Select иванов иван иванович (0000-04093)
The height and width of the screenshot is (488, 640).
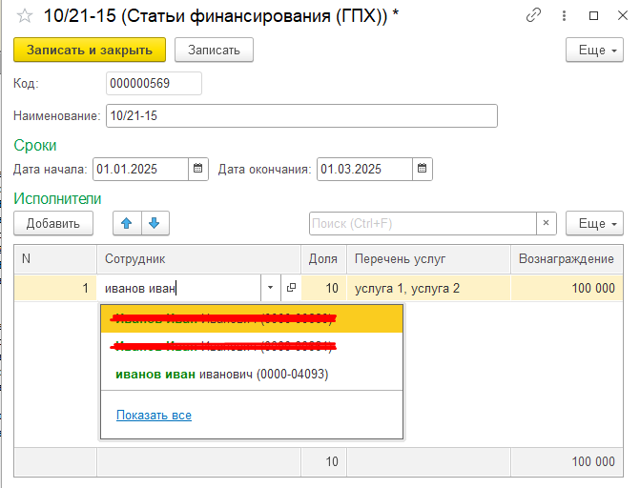coord(222,375)
